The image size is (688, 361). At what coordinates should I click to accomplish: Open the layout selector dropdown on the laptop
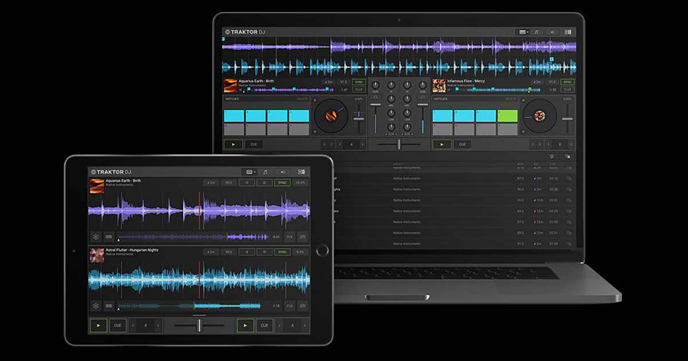click(x=523, y=32)
